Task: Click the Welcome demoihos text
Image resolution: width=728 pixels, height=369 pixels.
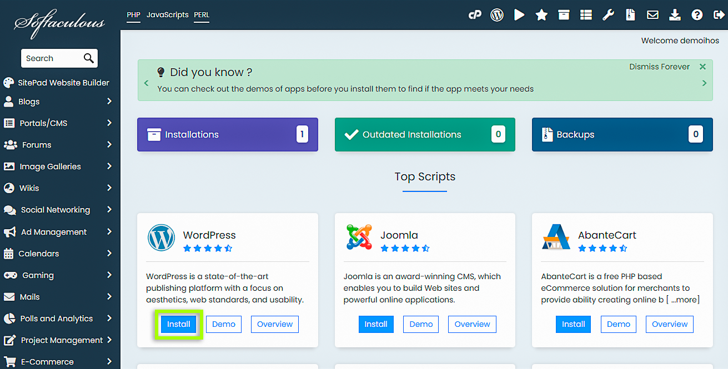Action: (680, 41)
